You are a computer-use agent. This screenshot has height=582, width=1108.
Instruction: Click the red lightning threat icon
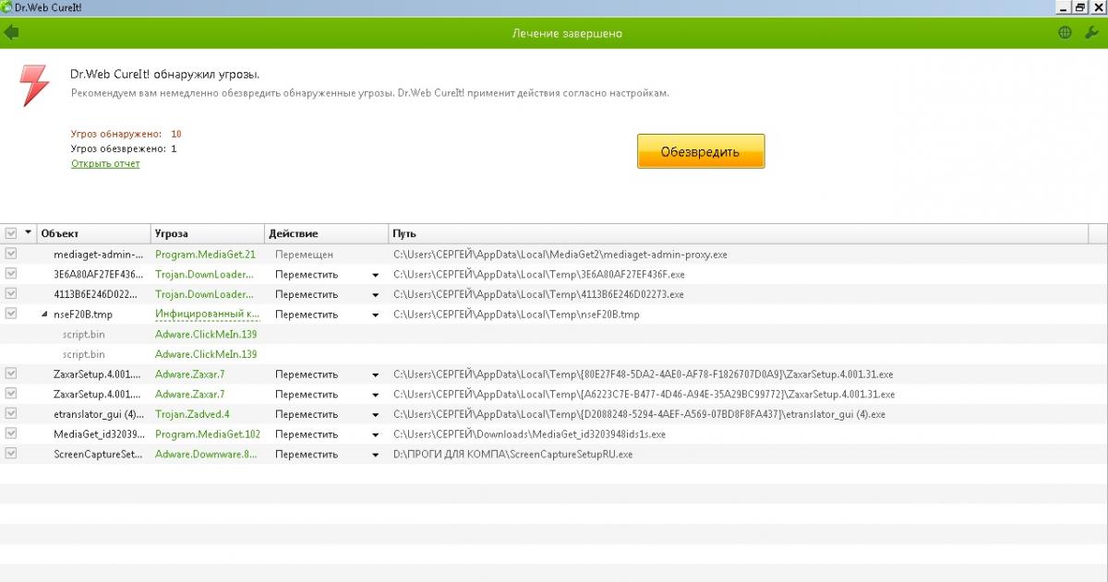(x=35, y=86)
